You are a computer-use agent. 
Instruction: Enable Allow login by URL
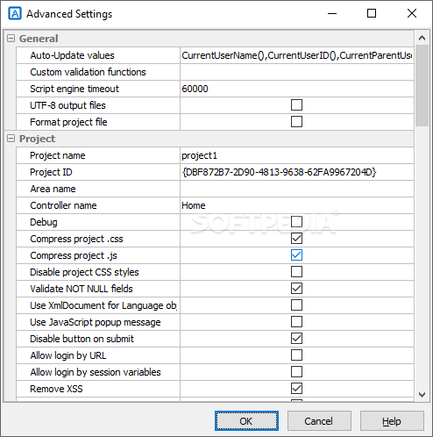[296, 355]
